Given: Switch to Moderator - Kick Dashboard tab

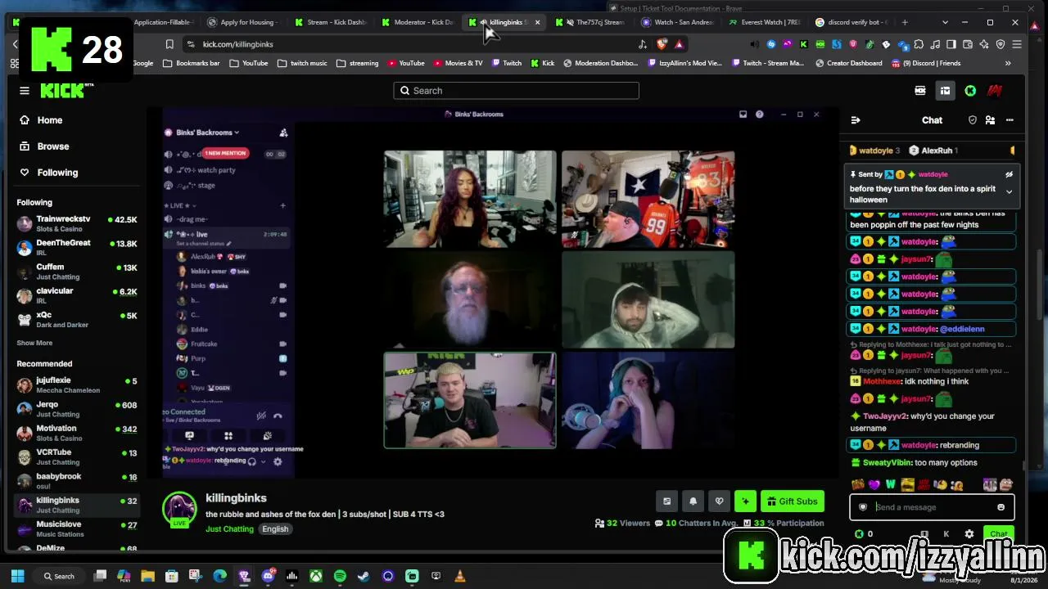Looking at the screenshot, I should [x=417, y=22].
